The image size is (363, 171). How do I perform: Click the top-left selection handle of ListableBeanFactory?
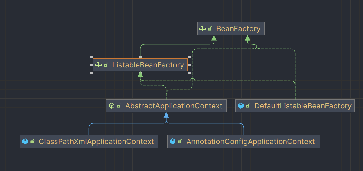coord(91,57)
